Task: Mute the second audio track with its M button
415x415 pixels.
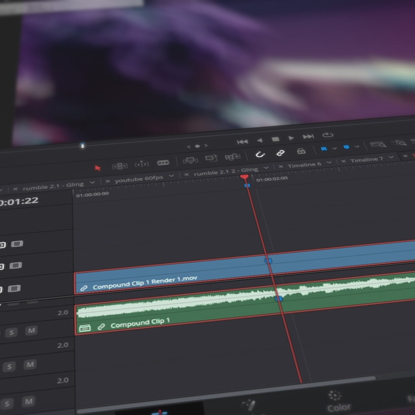Action: 30,364
